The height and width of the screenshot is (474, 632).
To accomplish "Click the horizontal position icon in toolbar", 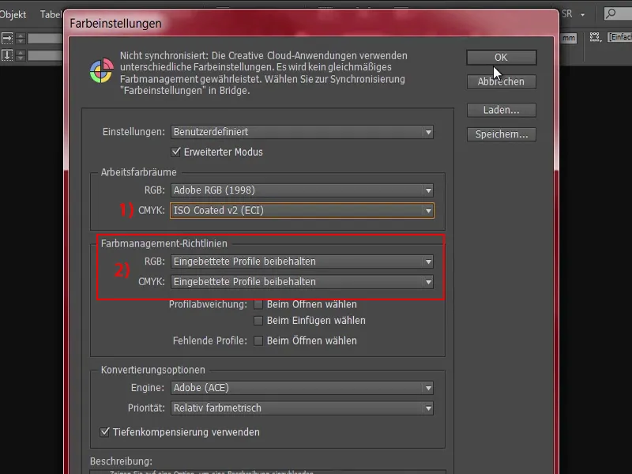I will pyautogui.click(x=7, y=38).
